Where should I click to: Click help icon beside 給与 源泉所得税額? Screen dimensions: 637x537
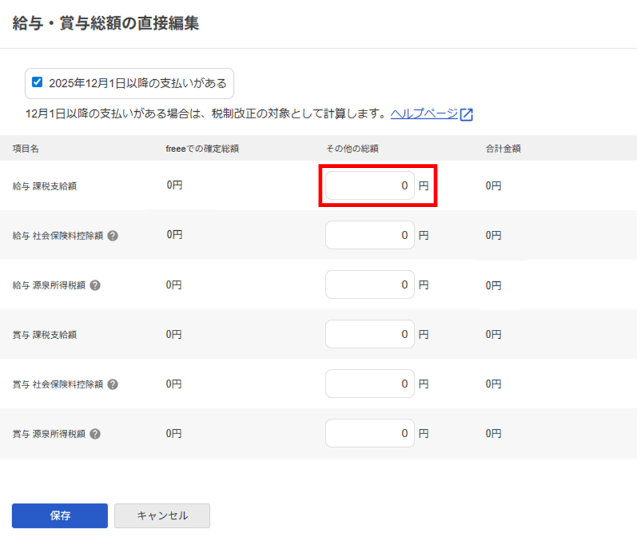[x=95, y=285]
